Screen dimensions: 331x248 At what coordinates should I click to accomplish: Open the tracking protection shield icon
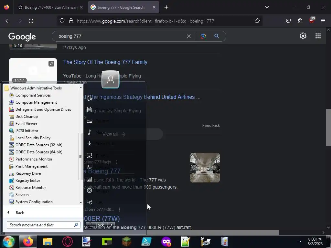click(x=62, y=21)
